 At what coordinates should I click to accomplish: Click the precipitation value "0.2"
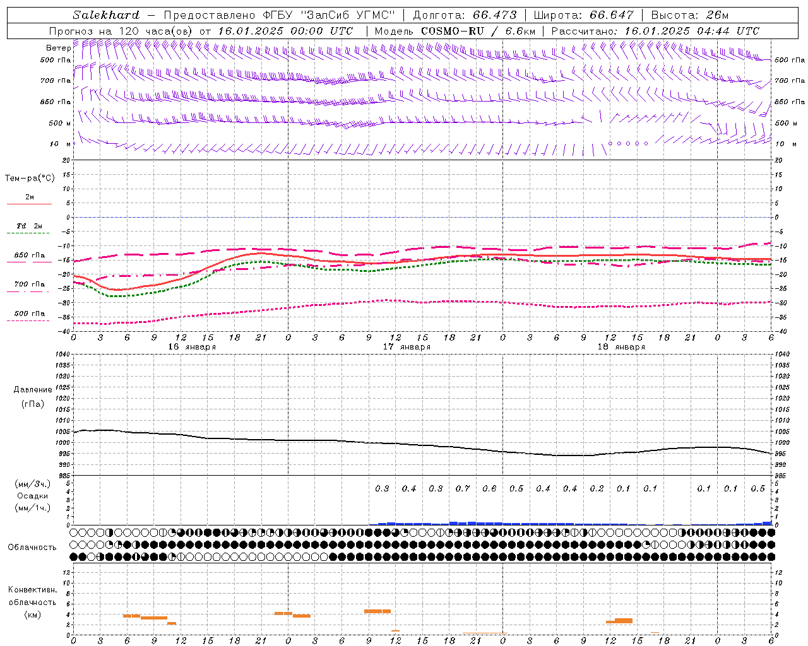(x=597, y=489)
